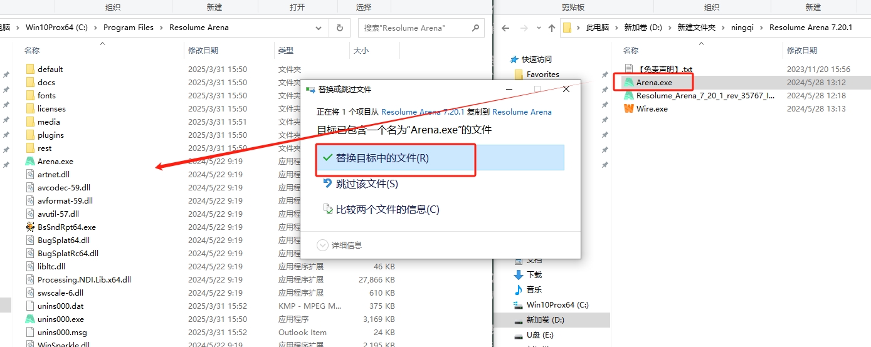Image resolution: width=871 pixels, height=347 pixels.
Task: Select the Wire.exe icon
Action: click(x=629, y=108)
